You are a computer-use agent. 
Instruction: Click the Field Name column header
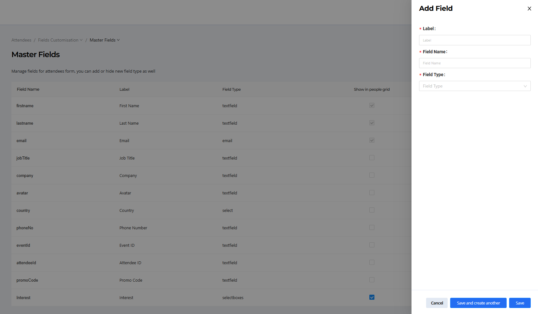(28, 89)
